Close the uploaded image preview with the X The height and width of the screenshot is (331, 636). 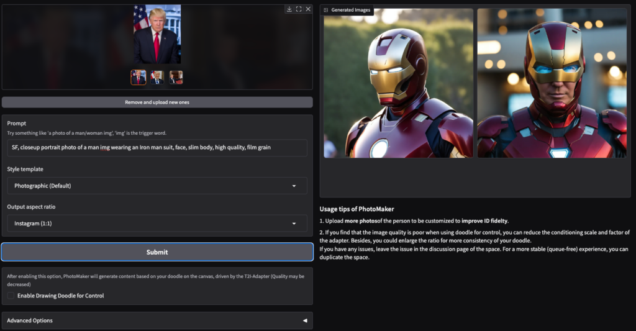click(x=308, y=9)
